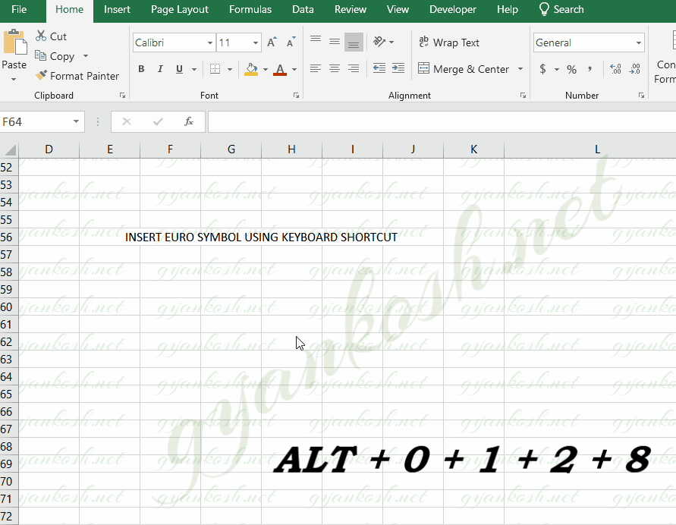Open Number format dialog launcher

642,96
